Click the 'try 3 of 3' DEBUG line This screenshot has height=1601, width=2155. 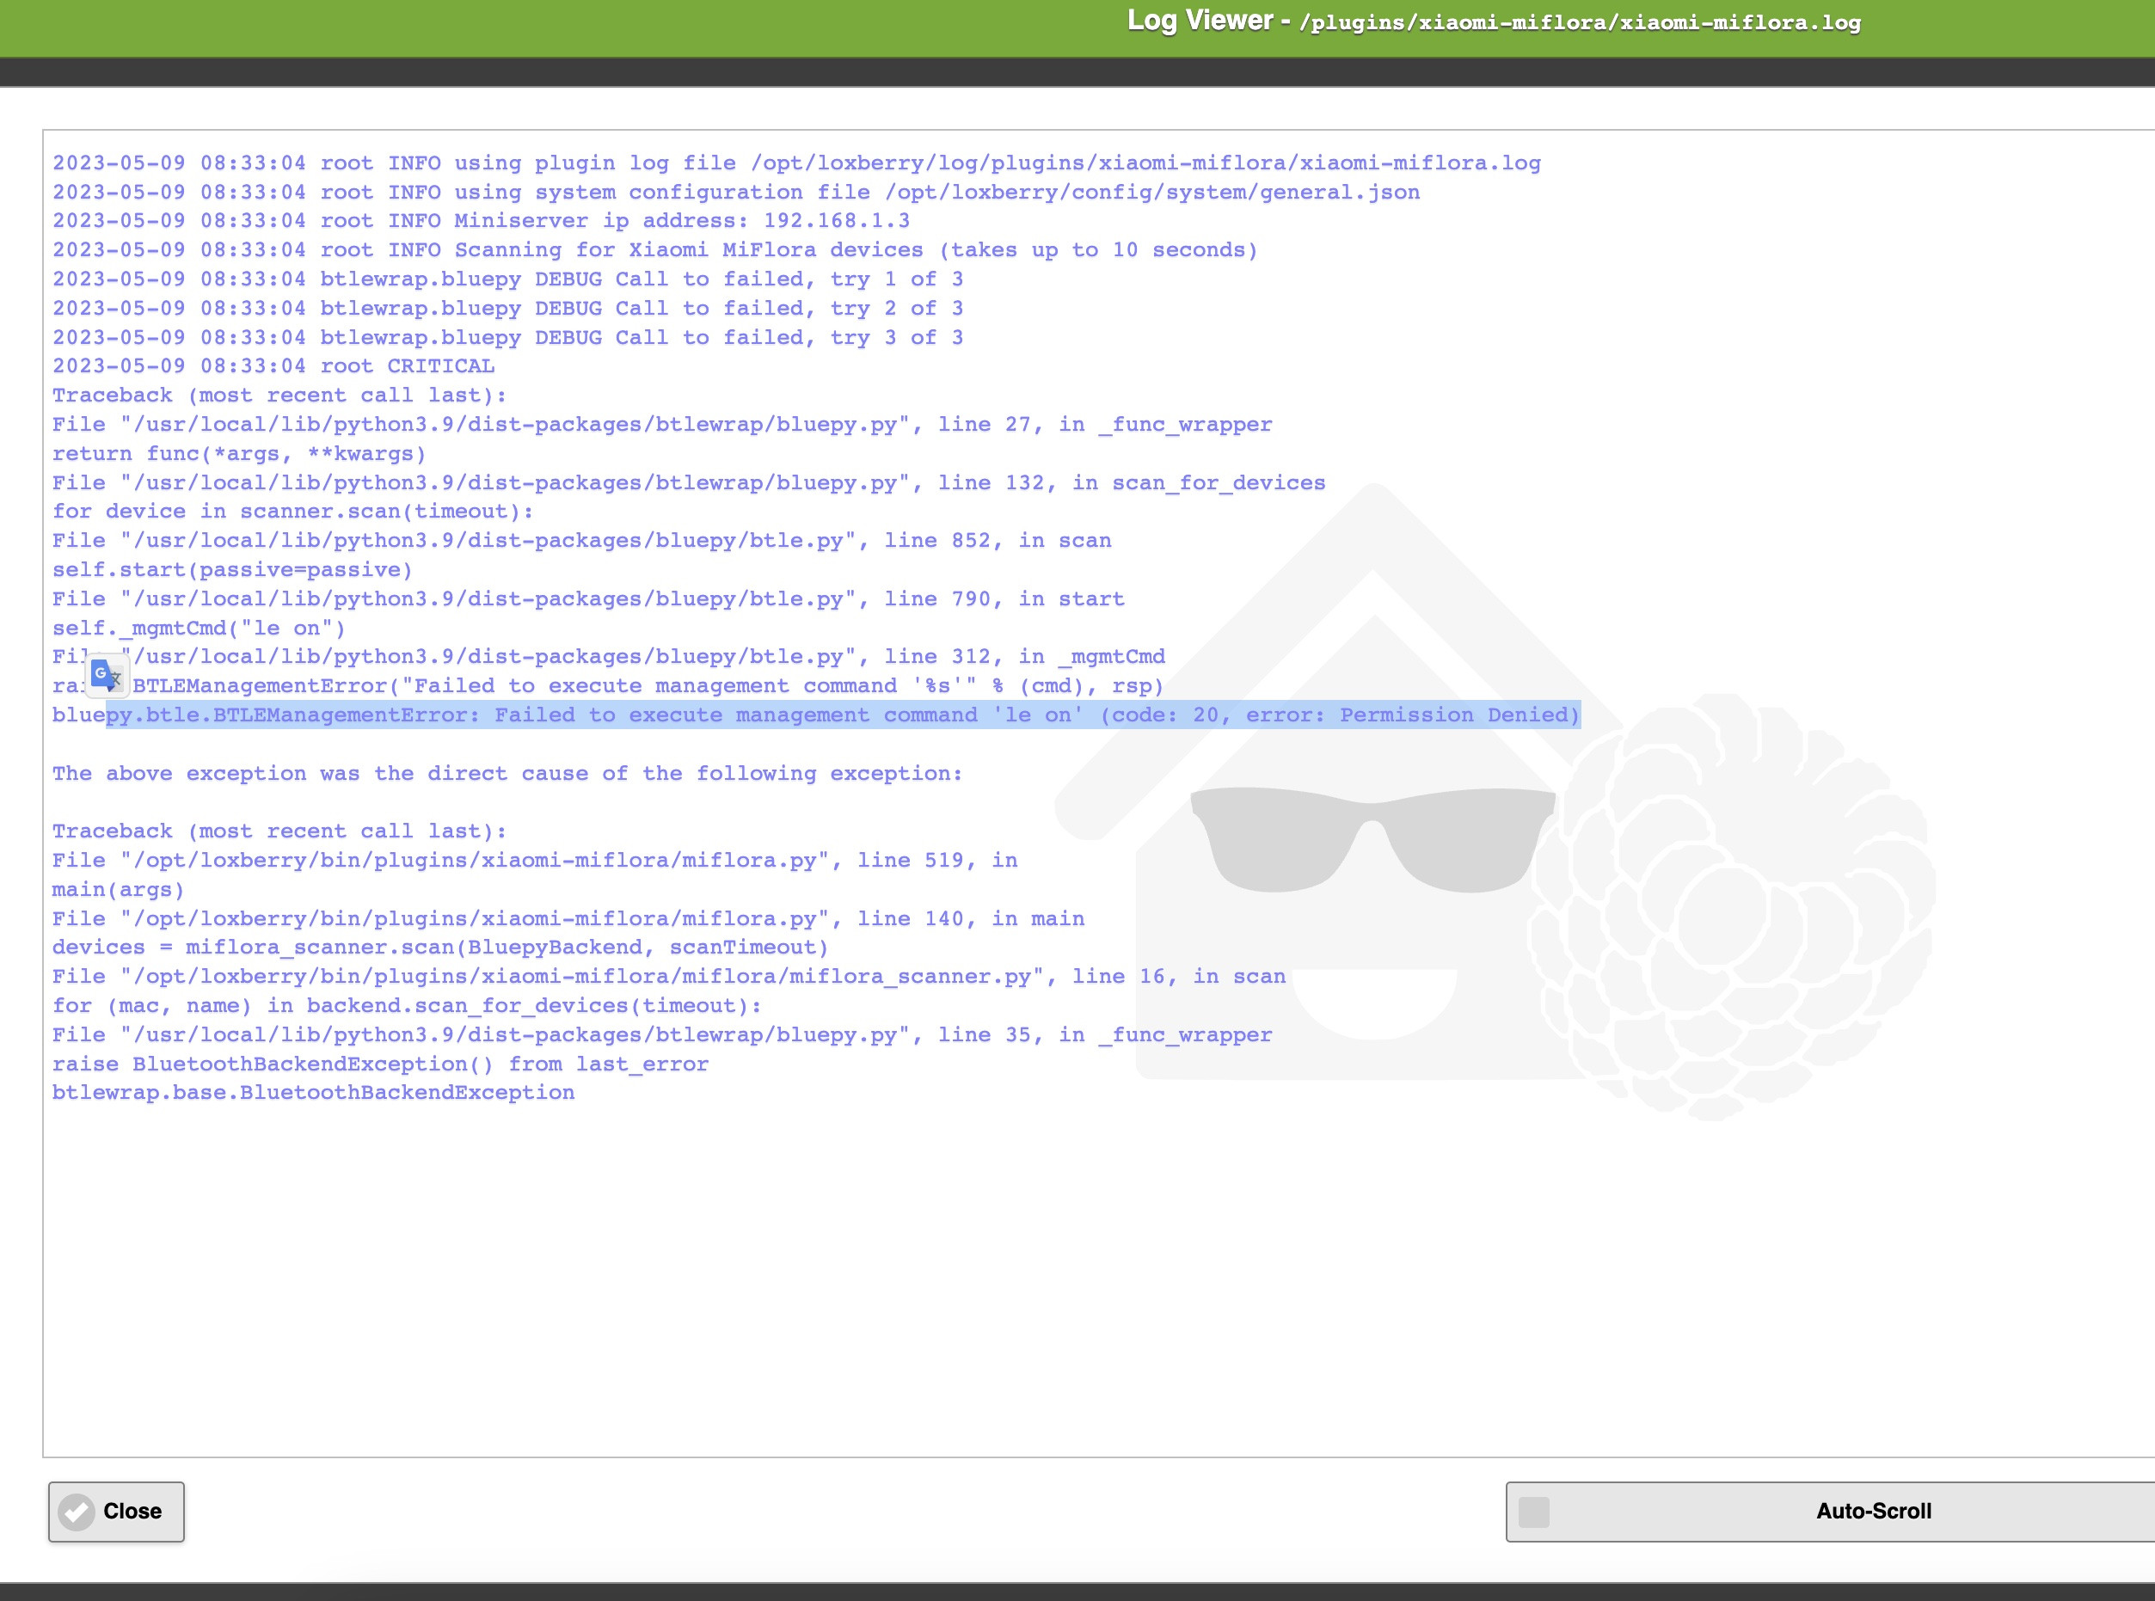(x=507, y=337)
